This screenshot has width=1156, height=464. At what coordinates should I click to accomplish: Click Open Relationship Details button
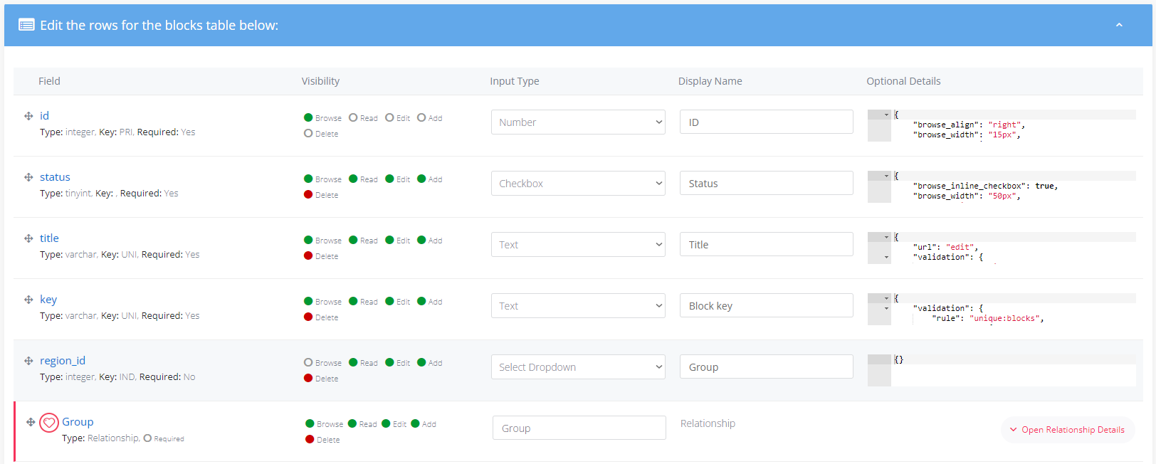pyautogui.click(x=1067, y=430)
